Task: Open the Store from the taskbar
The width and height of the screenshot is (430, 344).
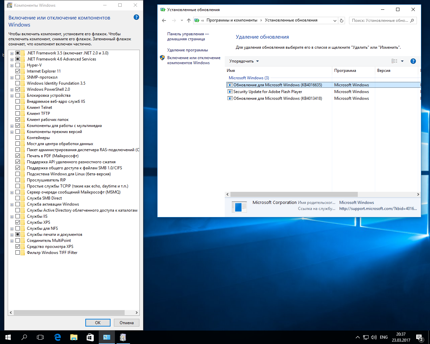Action: coord(90,337)
